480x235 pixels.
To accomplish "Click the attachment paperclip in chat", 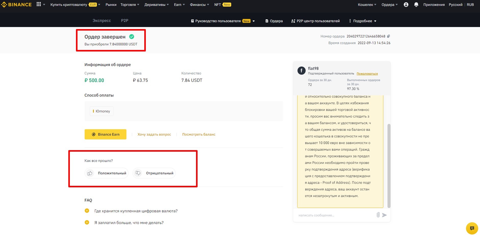I will [378, 215].
